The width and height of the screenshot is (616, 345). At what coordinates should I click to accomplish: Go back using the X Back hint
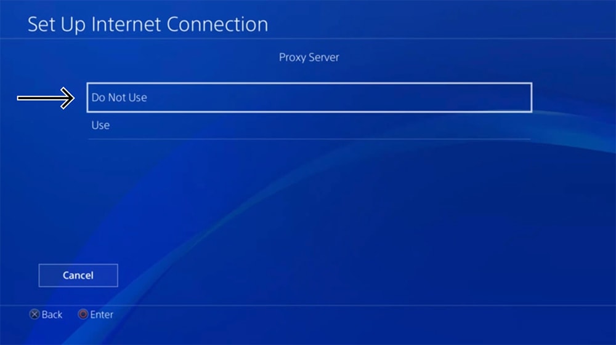click(x=46, y=314)
